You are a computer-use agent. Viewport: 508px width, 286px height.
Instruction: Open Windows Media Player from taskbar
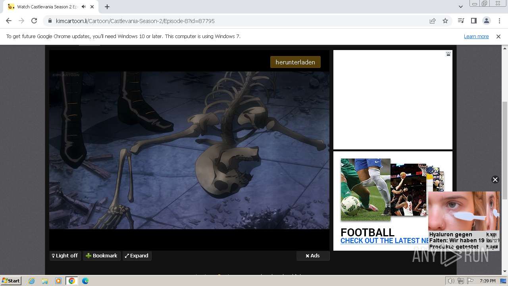[x=58, y=281]
